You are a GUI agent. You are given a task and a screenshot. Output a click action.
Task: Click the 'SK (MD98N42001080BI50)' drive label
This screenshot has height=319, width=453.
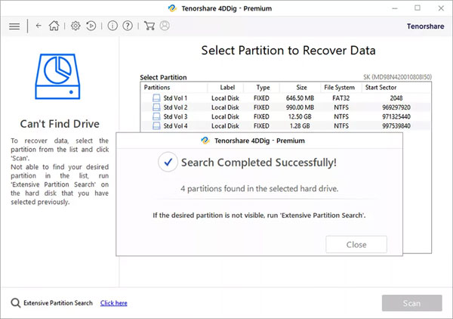(x=398, y=77)
